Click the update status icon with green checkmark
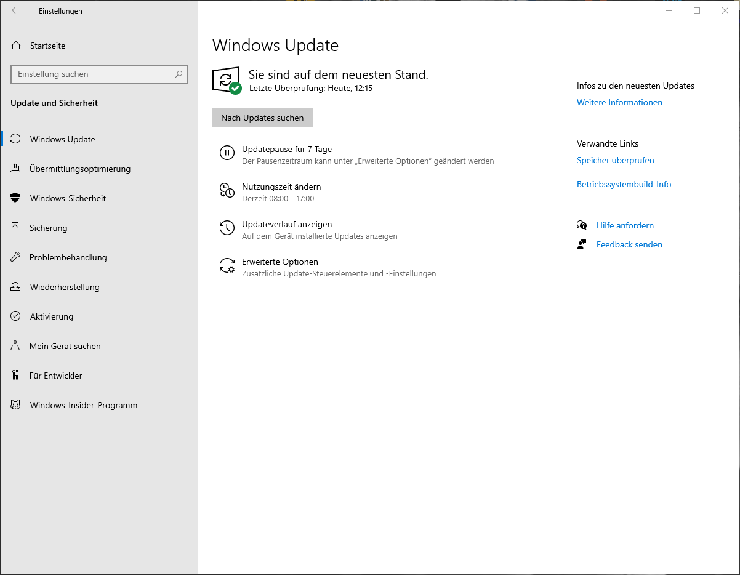The image size is (740, 575). pyautogui.click(x=227, y=81)
